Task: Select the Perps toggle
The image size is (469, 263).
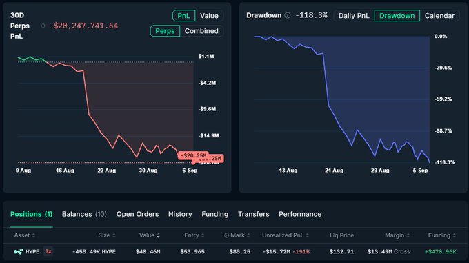Action: point(165,31)
